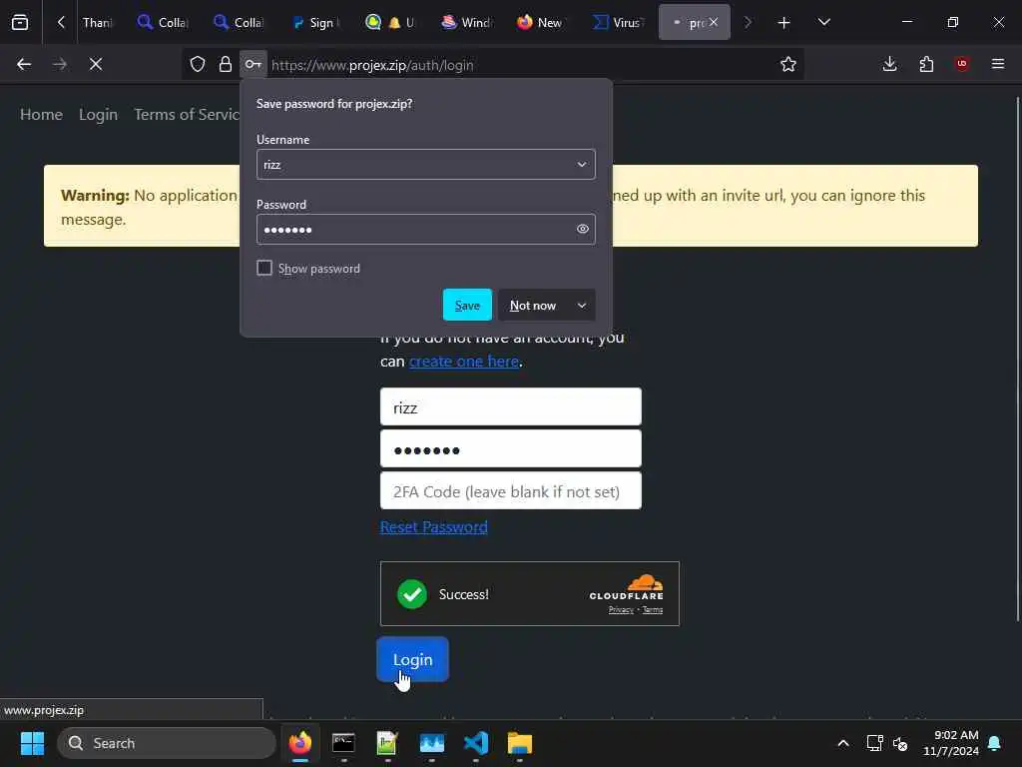1022x767 pixels.
Task: Open File Explorer from taskbar
Action: click(520, 743)
